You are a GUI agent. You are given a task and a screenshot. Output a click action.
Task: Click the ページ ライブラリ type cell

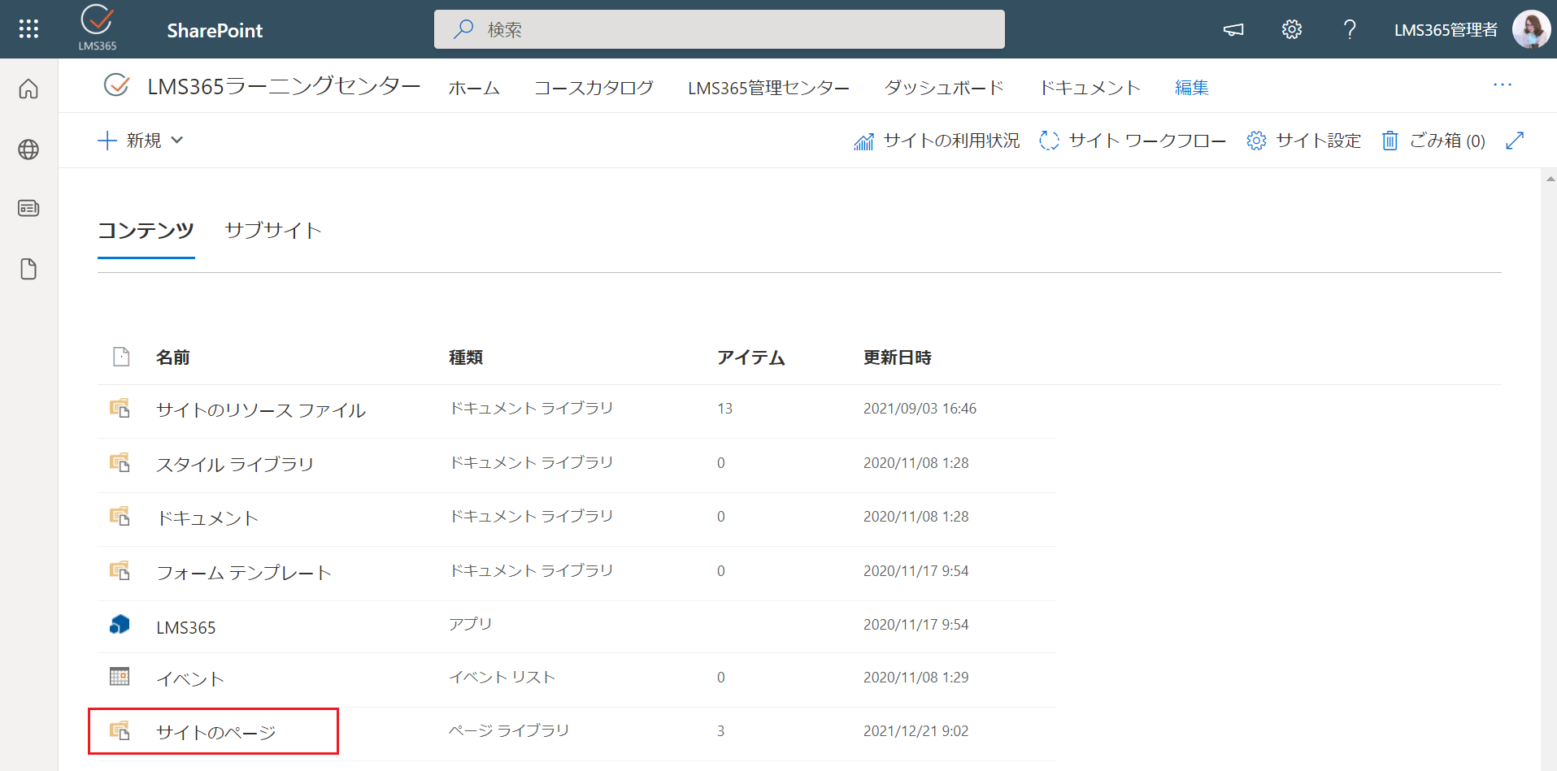click(x=509, y=730)
